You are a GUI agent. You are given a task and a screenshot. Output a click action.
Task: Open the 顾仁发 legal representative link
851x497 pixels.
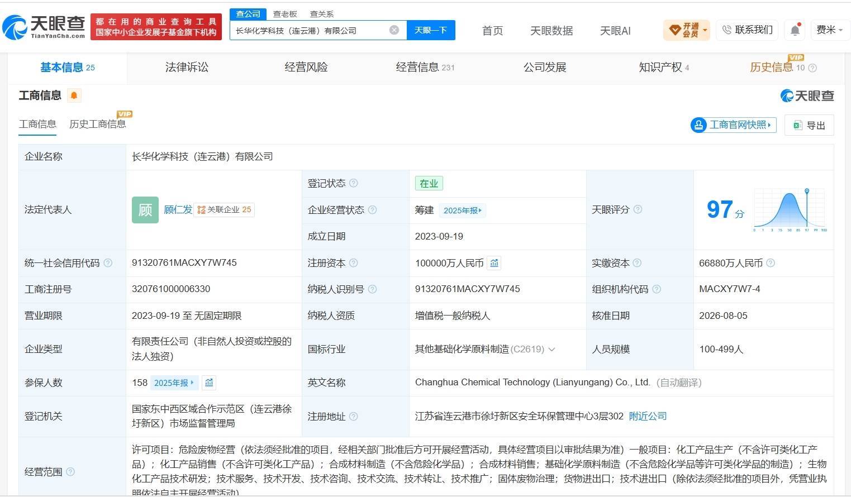coord(178,210)
